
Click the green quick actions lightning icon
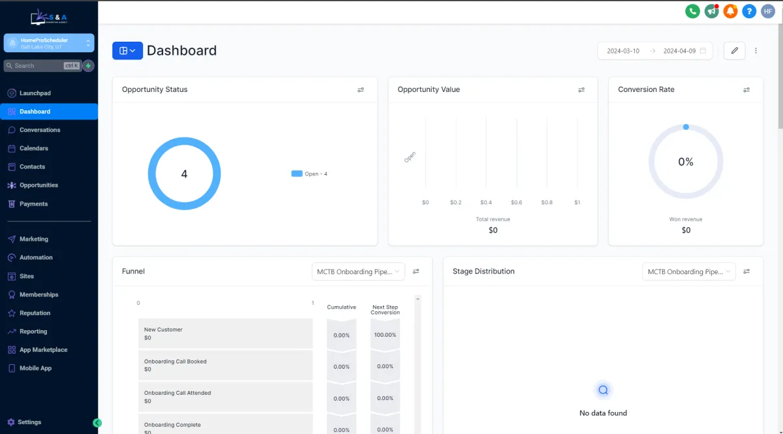point(88,66)
